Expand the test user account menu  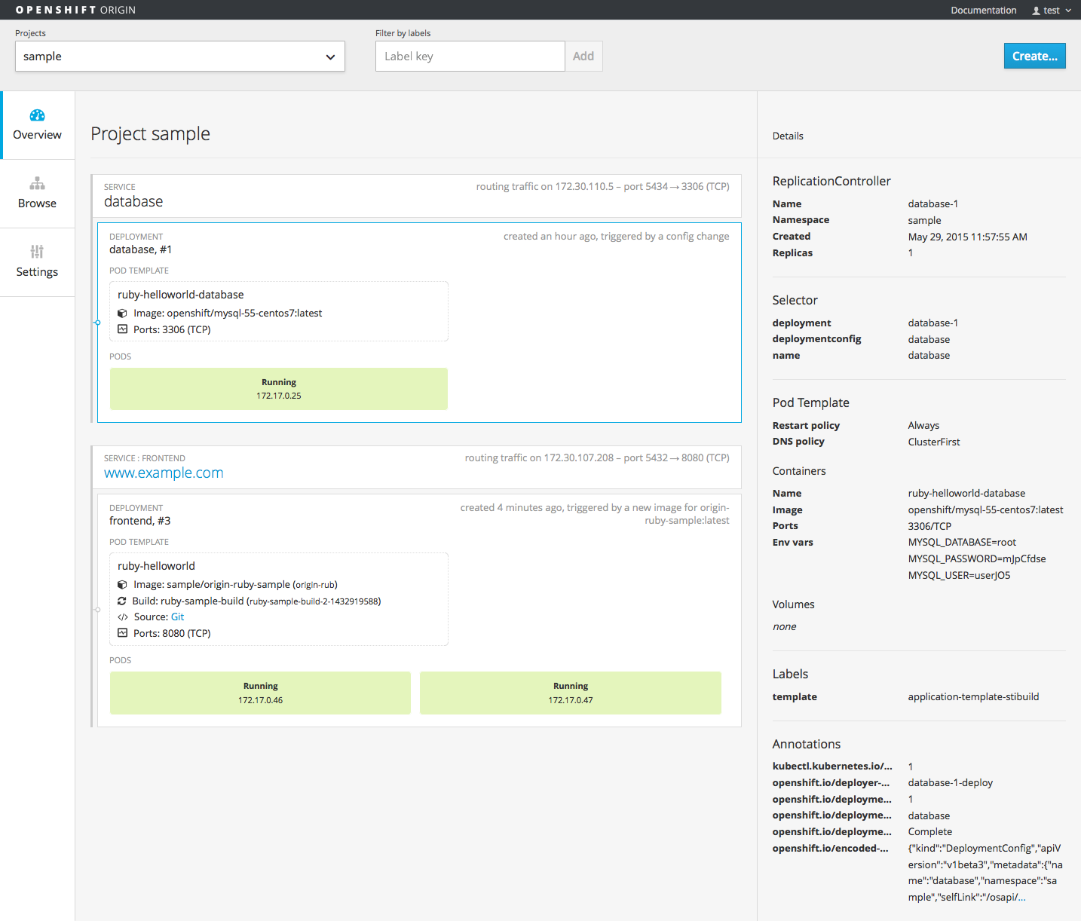pyautogui.click(x=1051, y=10)
